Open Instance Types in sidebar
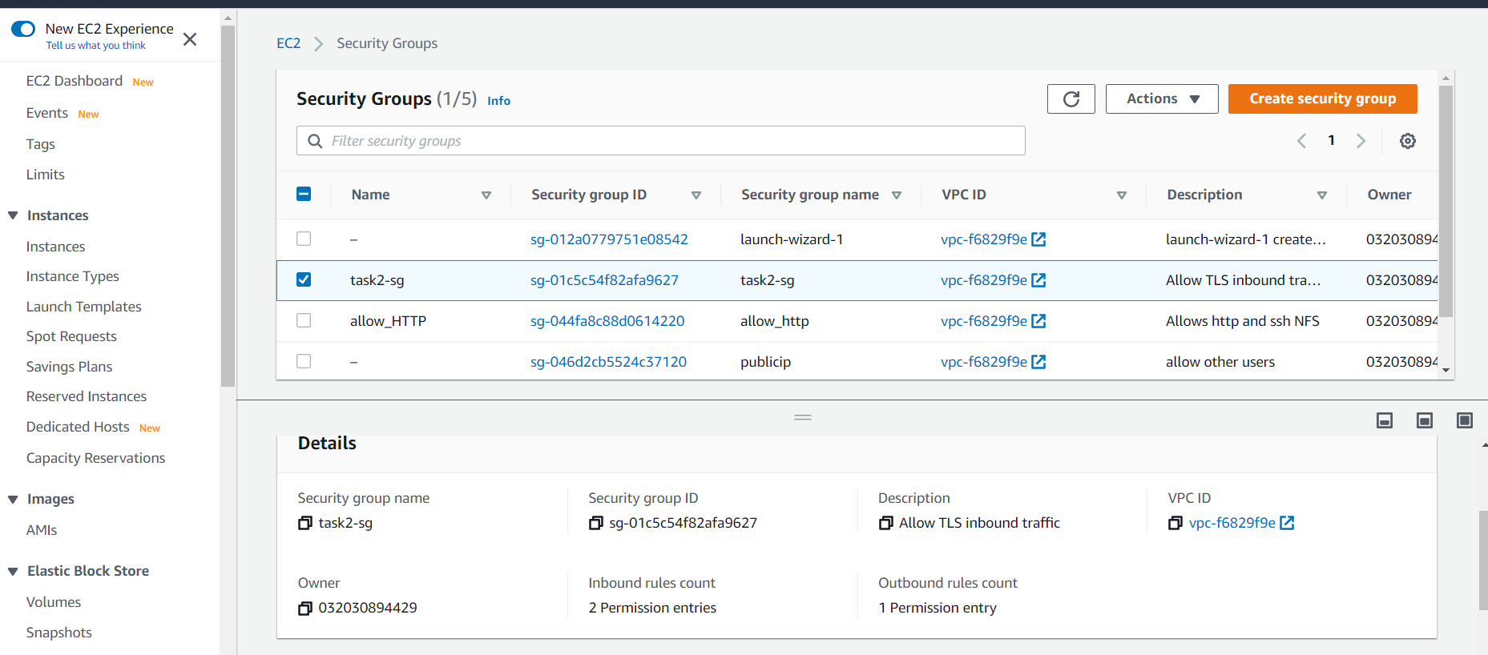 [x=73, y=276]
